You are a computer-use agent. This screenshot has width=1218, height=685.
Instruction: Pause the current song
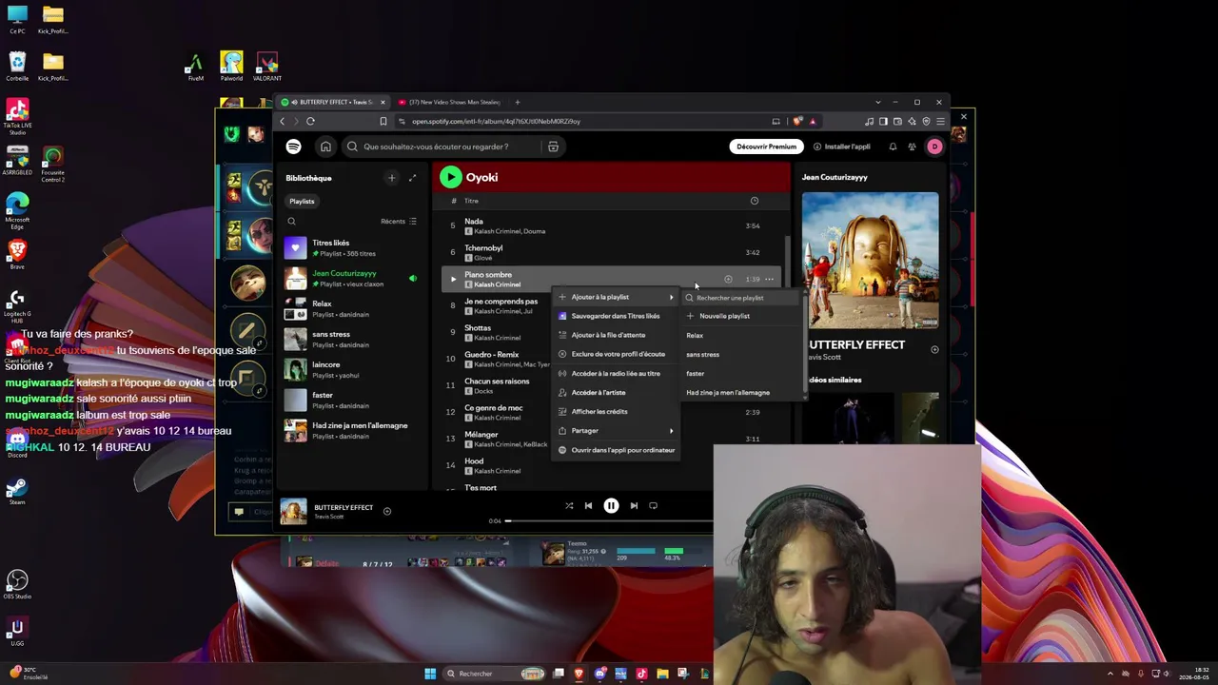[611, 506]
